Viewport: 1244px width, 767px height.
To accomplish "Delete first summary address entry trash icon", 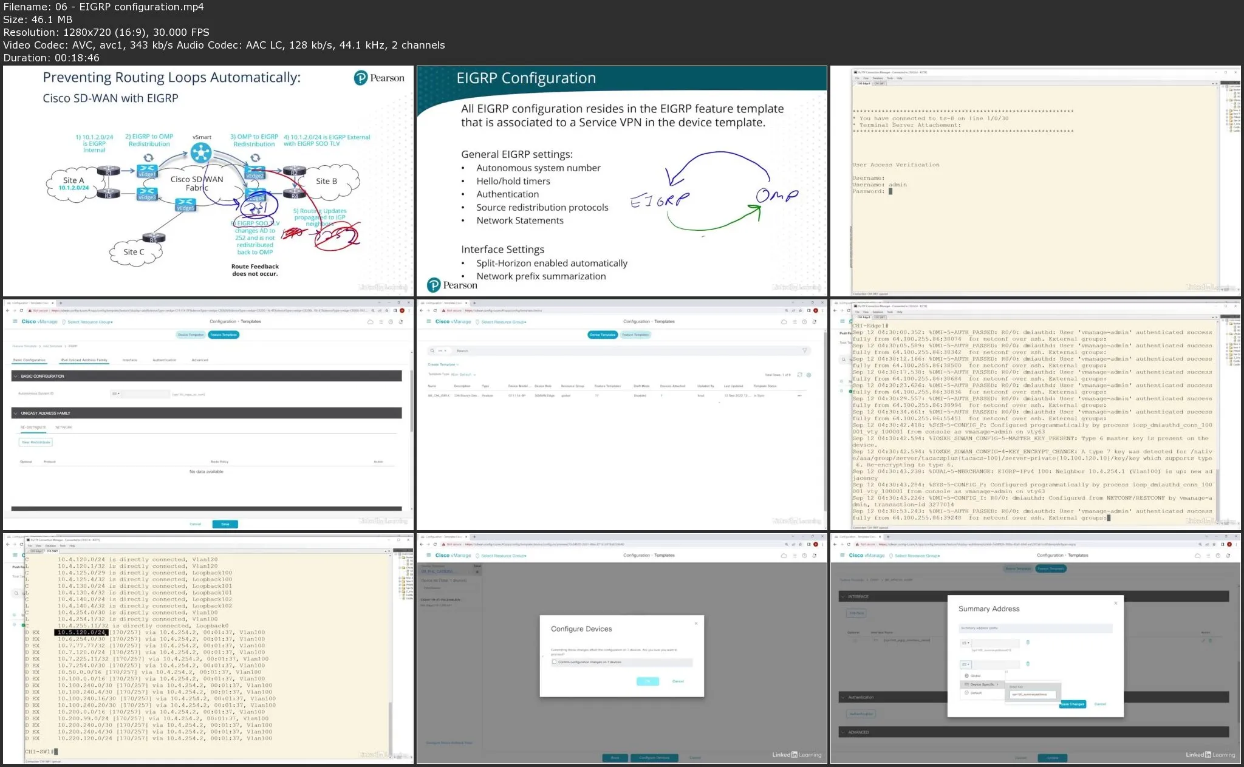I will coord(1028,642).
